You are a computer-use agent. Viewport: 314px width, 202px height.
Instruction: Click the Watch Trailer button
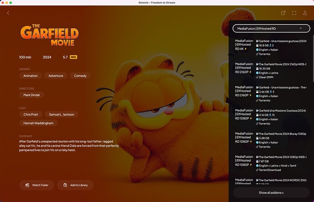[37, 185]
